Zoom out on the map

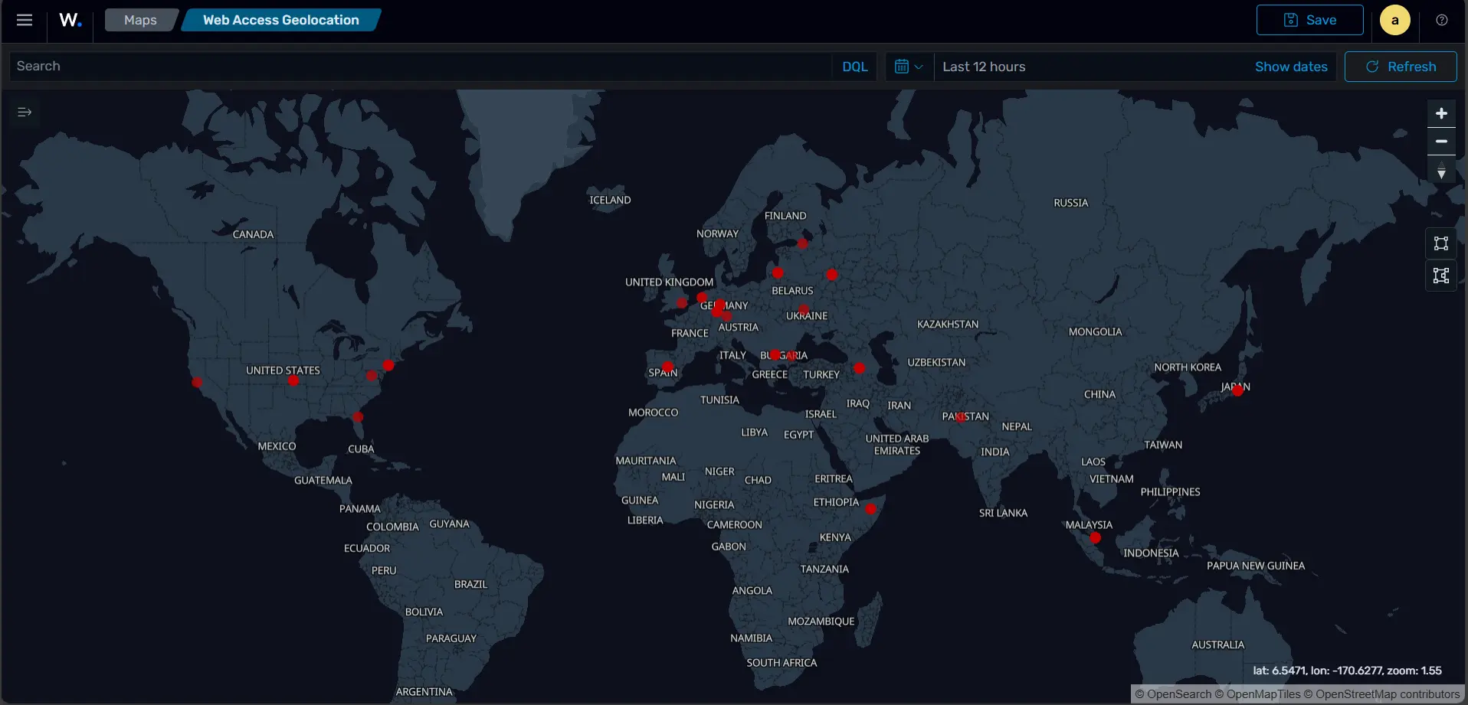point(1441,141)
